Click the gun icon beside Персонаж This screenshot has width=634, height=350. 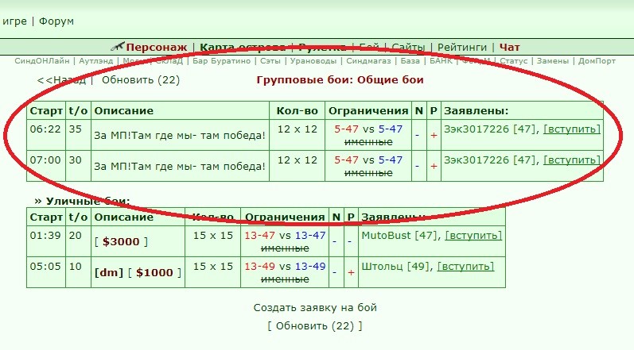[117, 46]
